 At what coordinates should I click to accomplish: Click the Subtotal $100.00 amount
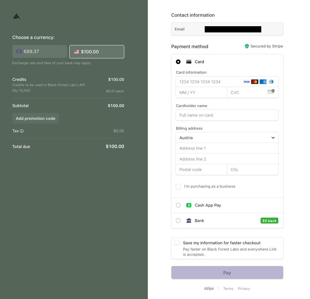tap(116, 106)
